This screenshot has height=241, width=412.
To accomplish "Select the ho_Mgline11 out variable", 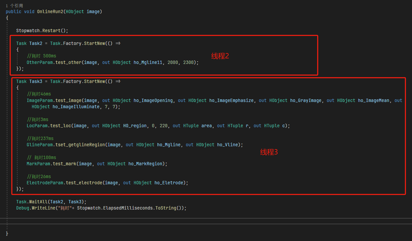I will click(x=148, y=62).
